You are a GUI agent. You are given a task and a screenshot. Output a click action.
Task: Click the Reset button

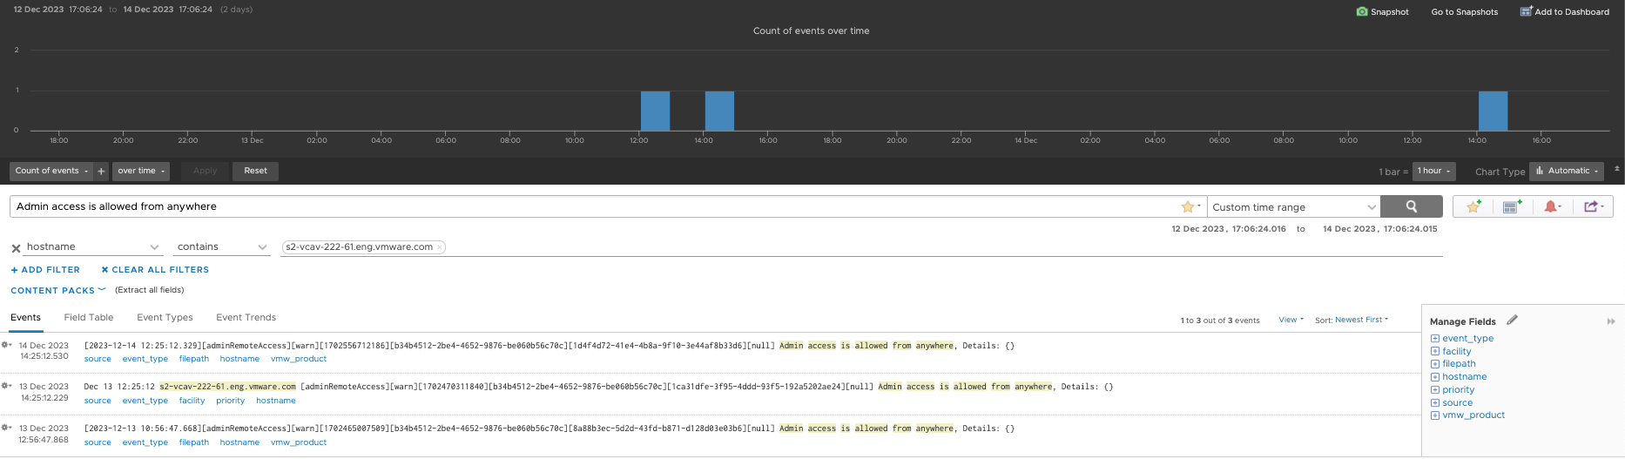point(255,171)
